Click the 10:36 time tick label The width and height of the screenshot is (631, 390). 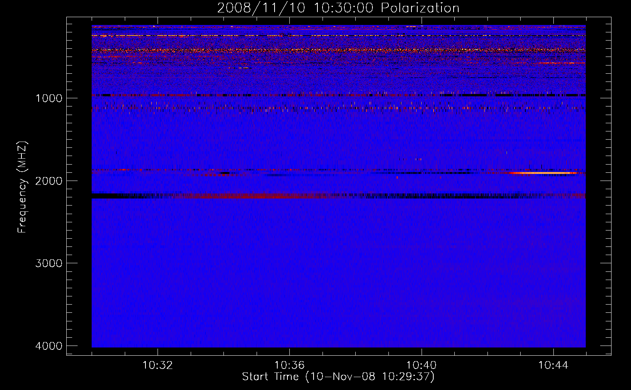289,365
